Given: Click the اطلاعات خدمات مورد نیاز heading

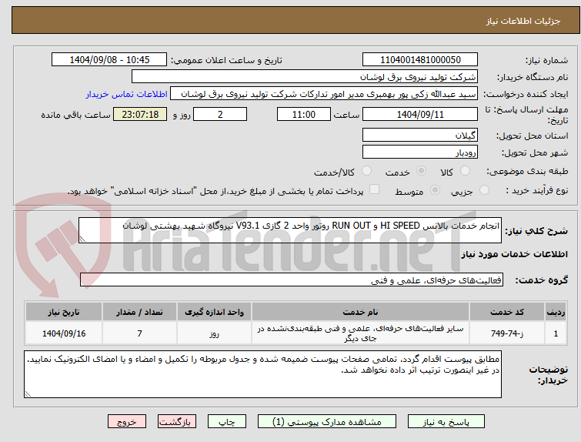Looking at the screenshot, I should point(514,254).
